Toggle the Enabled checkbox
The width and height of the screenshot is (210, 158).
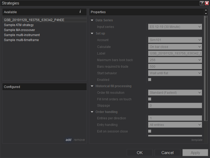[150, 80]
